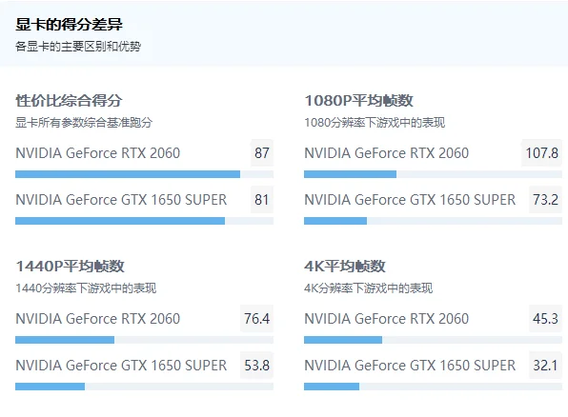The width and height of the screenshot is (568, 417).
Task: Select RTX 2060 label under 4K平均帧数
Action: click(x=387, y=319)
